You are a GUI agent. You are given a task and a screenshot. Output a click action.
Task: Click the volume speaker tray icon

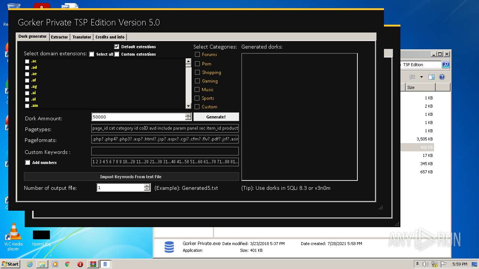(x=426, y=264)
